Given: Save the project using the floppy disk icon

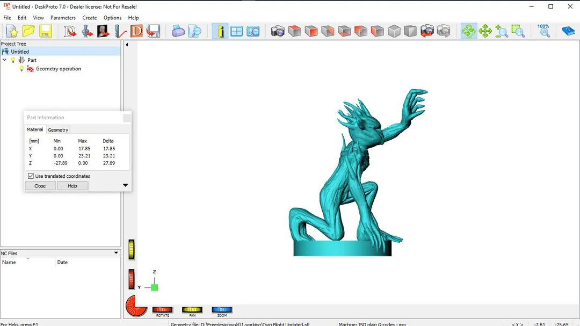Looking at the screenshot, I should click(46, 31).
